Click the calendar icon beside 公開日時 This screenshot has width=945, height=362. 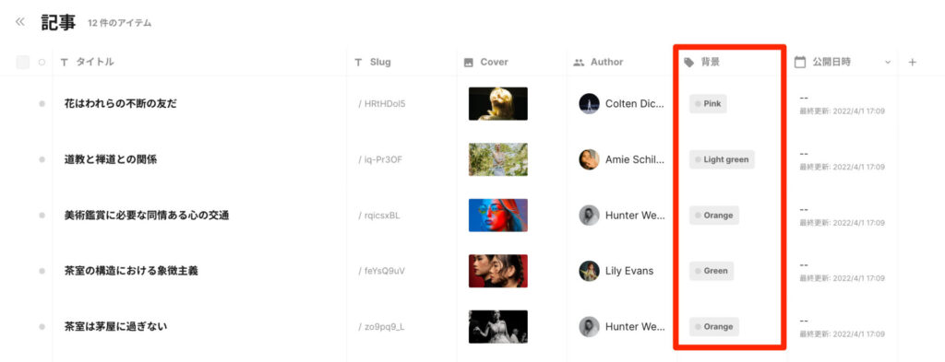click(x=800, y=62)
